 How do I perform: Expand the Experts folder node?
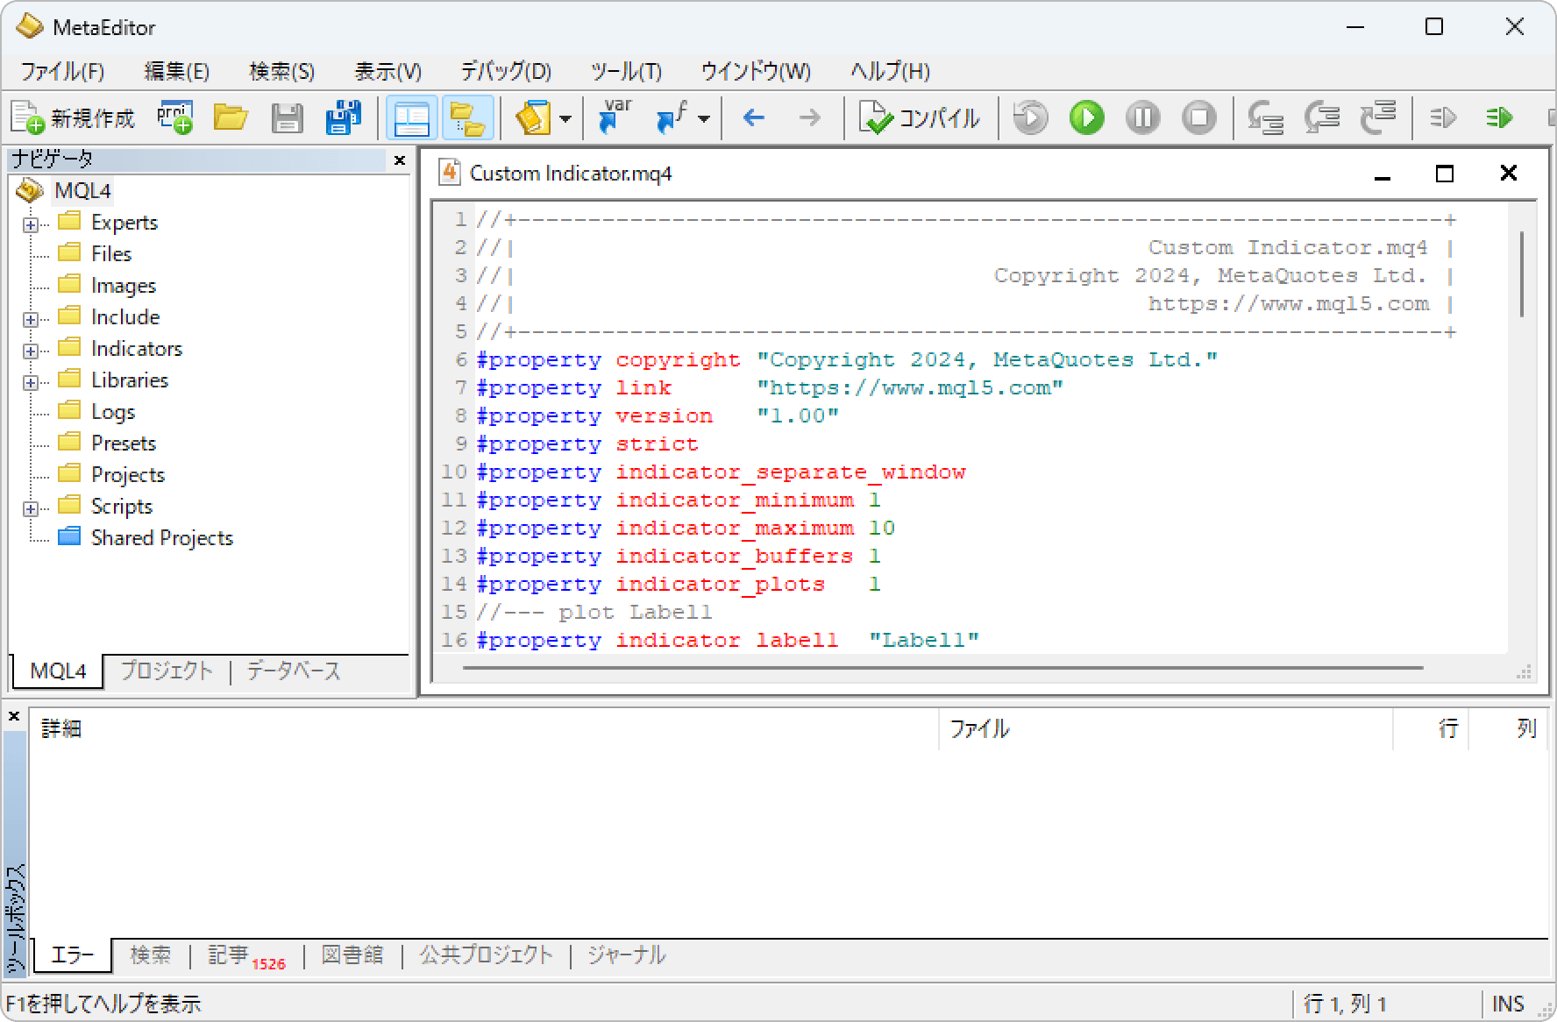click(31, 224)
